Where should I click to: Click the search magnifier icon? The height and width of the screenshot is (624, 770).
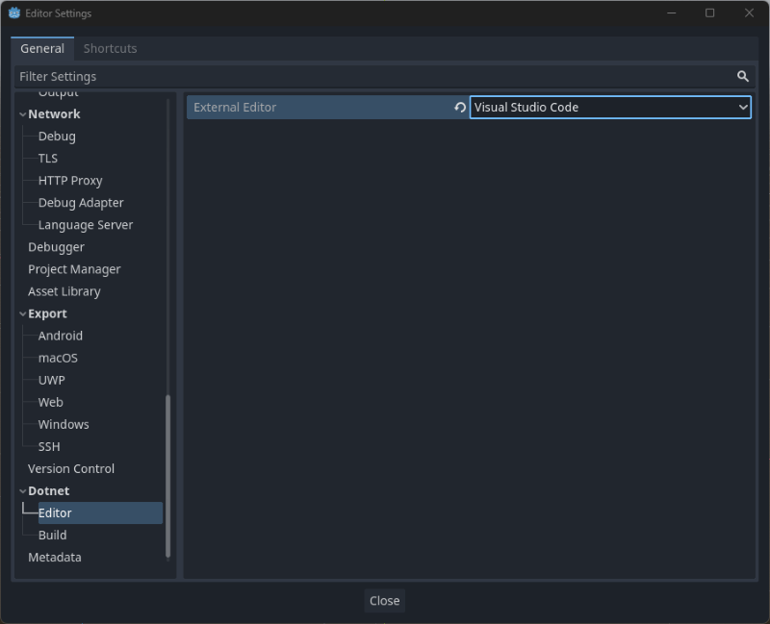tap(742, 76)
